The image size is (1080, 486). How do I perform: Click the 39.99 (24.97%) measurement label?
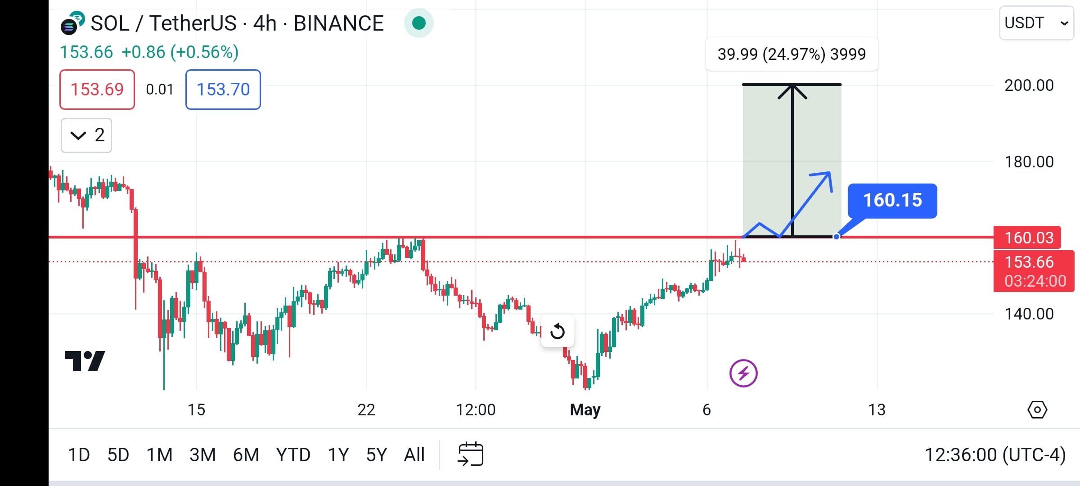click(x=792, y=54)
